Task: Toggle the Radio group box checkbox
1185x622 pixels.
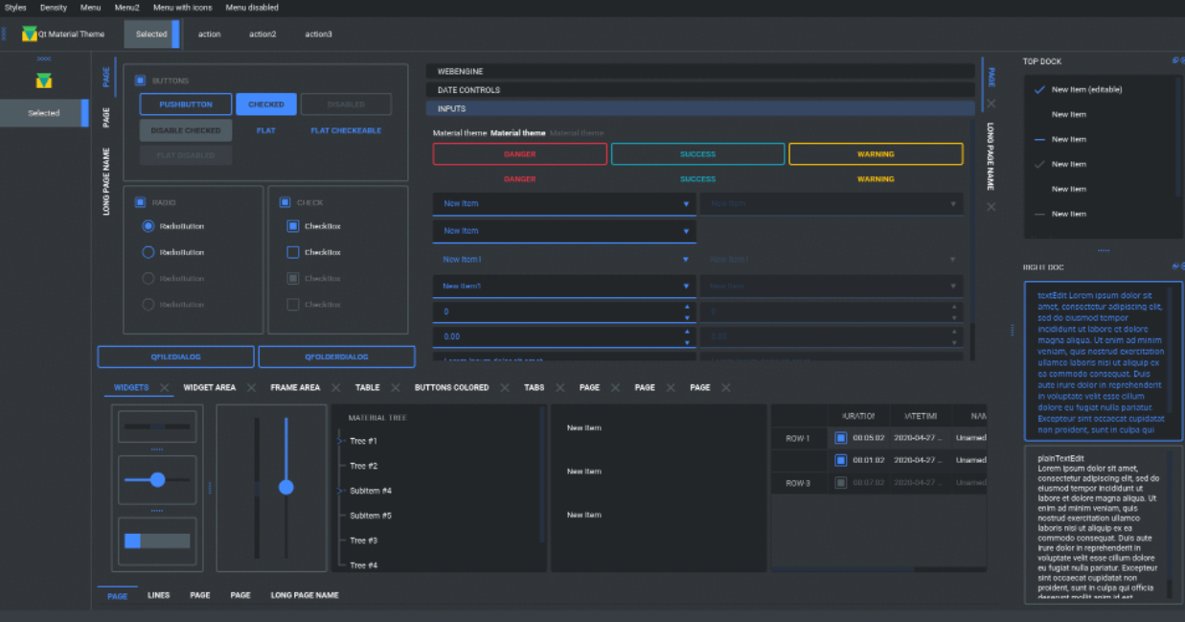Action: click(140, 202)
